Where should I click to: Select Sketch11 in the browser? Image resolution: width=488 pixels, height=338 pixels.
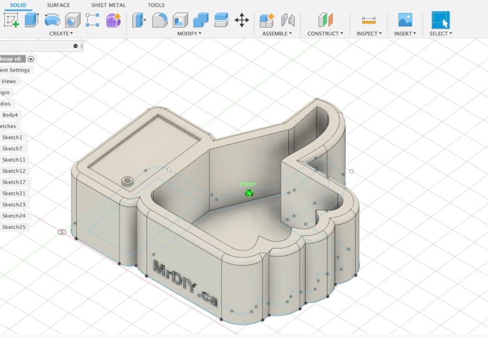pyautogui.click(x=14, y=160)
